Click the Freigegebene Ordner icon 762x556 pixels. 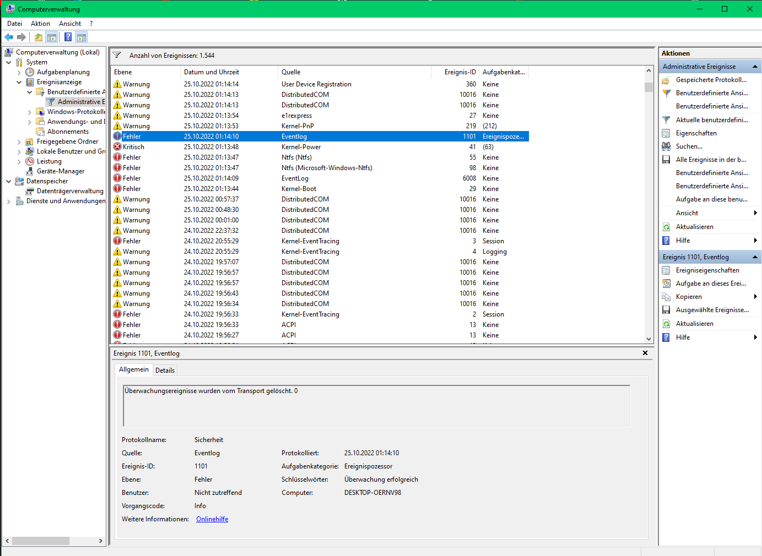(x=30, y=141)
